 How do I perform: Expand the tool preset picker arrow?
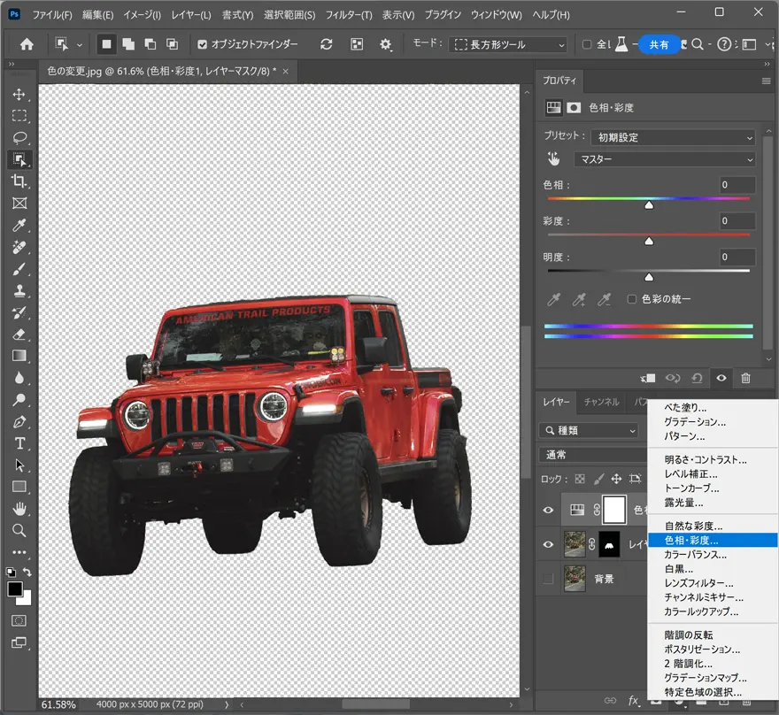coord(80,44)
